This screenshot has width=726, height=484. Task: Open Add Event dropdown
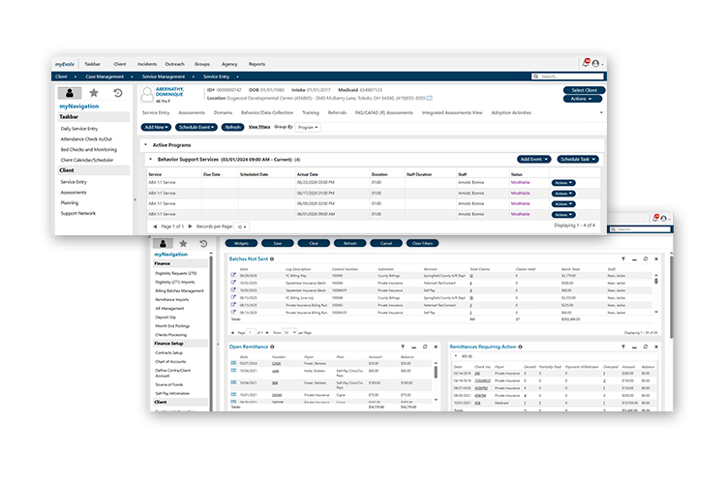[x=533, y=160]
